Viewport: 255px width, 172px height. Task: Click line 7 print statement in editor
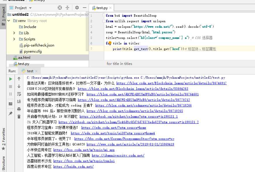tap(148, 49)
